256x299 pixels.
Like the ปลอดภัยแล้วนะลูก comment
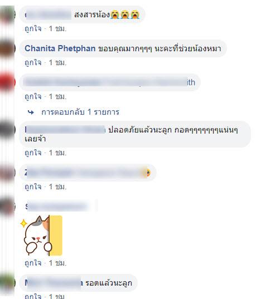33,153
